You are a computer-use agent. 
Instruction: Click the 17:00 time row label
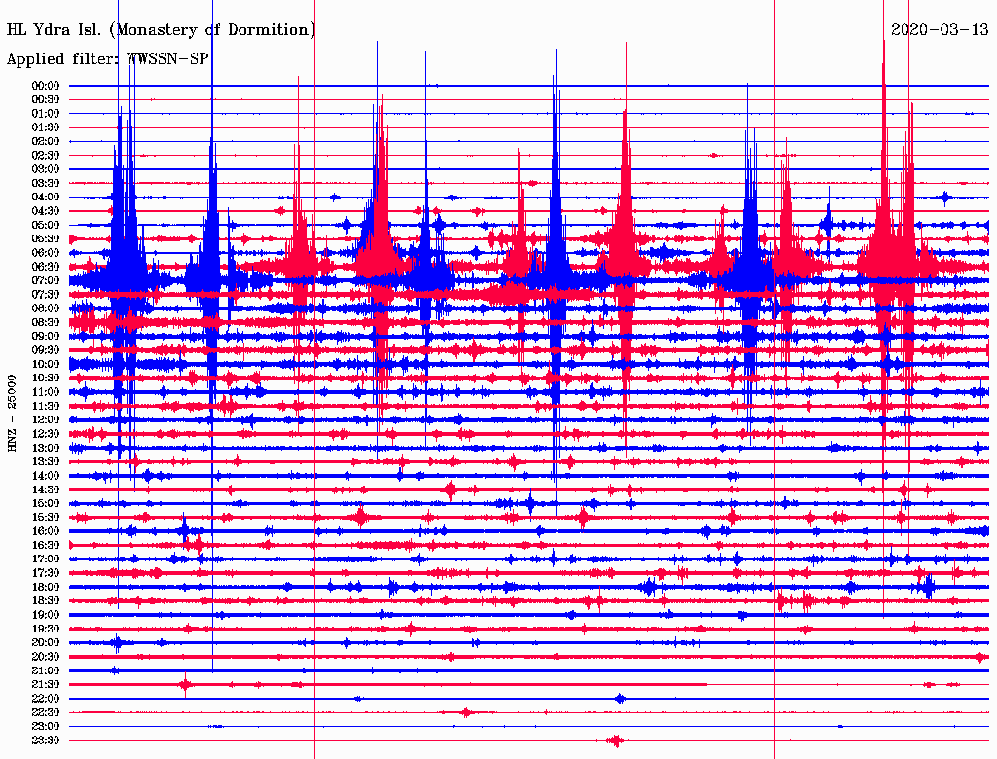tap(46, 560)
